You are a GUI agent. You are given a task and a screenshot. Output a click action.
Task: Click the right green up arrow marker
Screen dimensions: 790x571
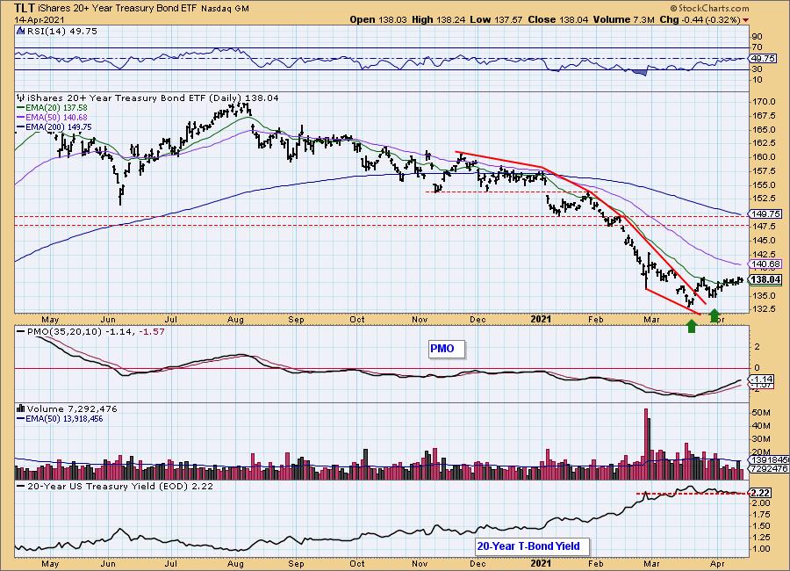(x=715, y=315)
